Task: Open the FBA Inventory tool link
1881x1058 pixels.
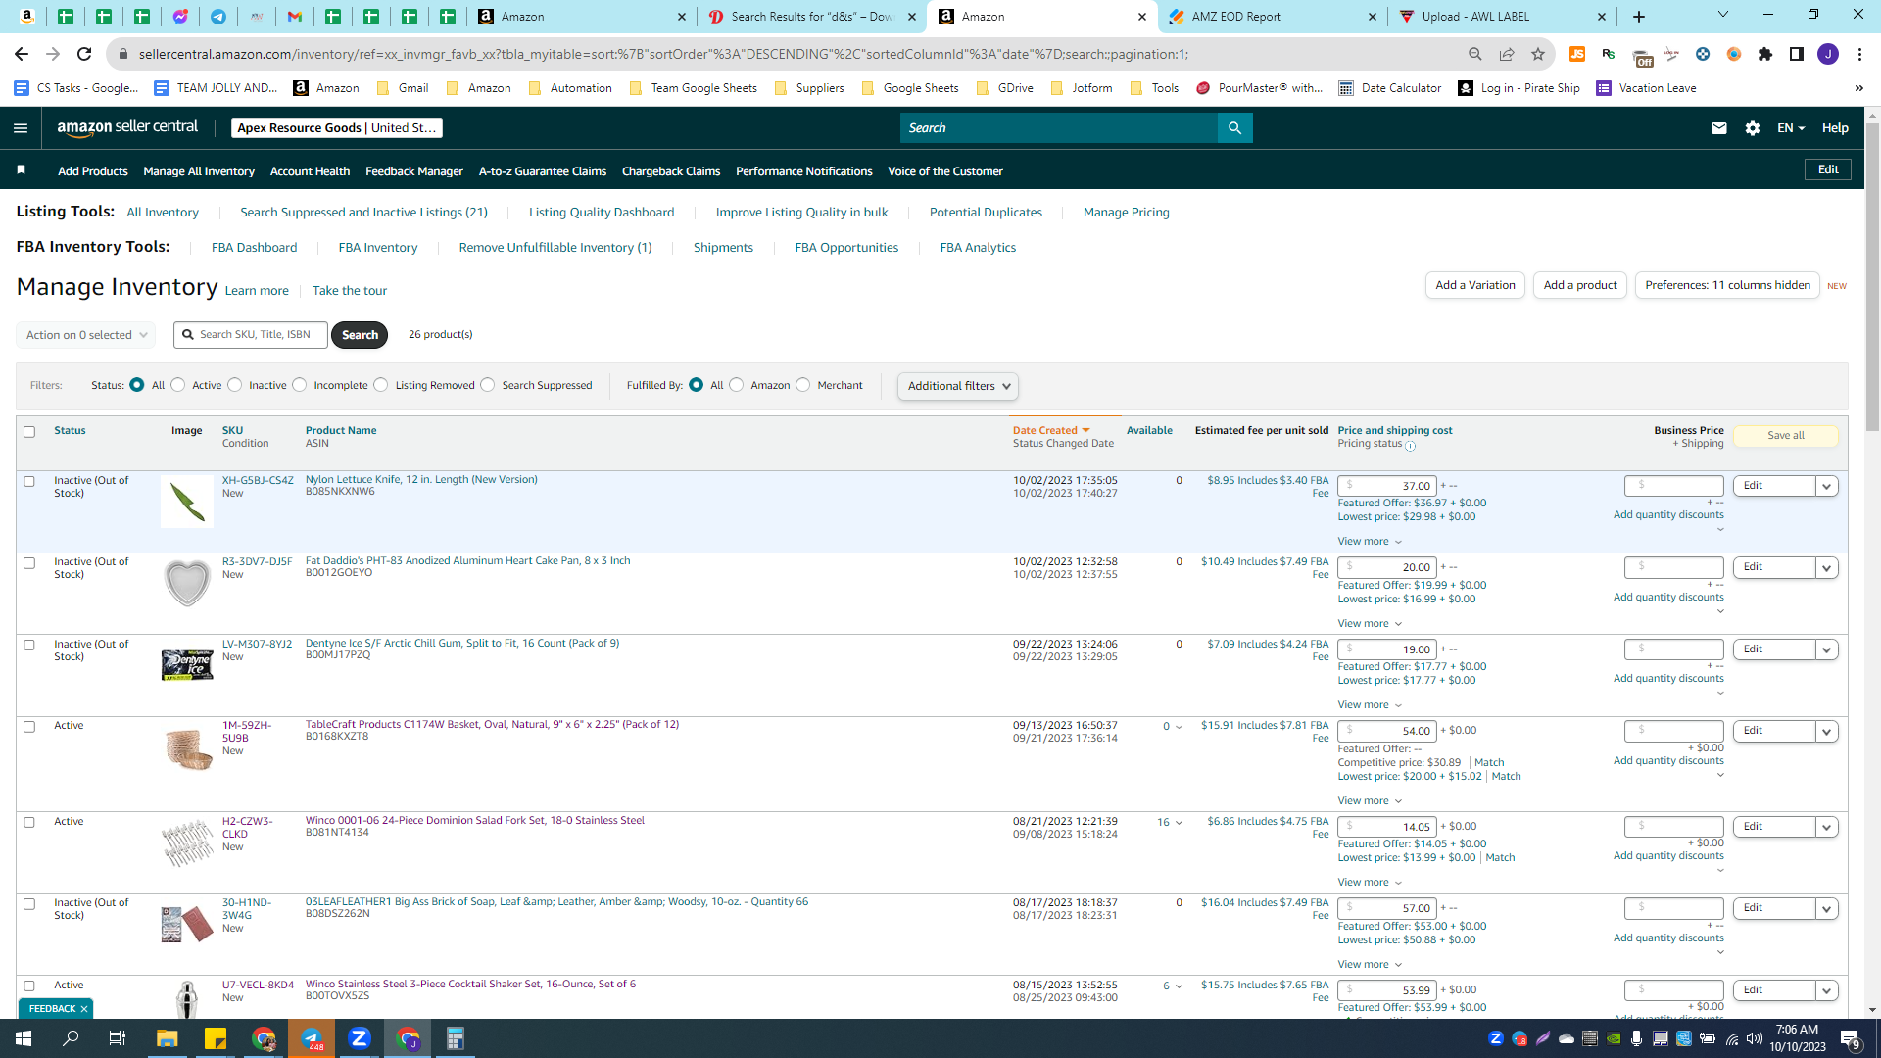Action: point(378,248)
